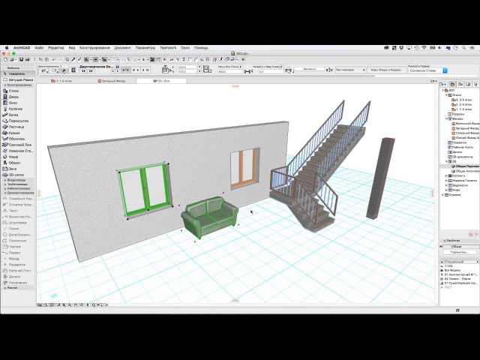The image size is (480, 360).
Task: Click the Параметры... button in Navigator
Action: pyautogui.click(x=460, y=252)
